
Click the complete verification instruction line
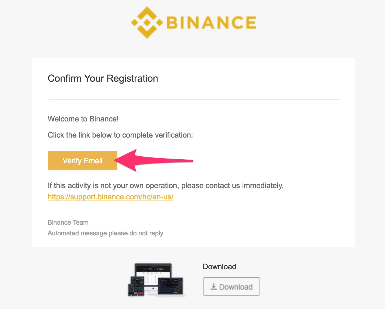coord(120,135)
